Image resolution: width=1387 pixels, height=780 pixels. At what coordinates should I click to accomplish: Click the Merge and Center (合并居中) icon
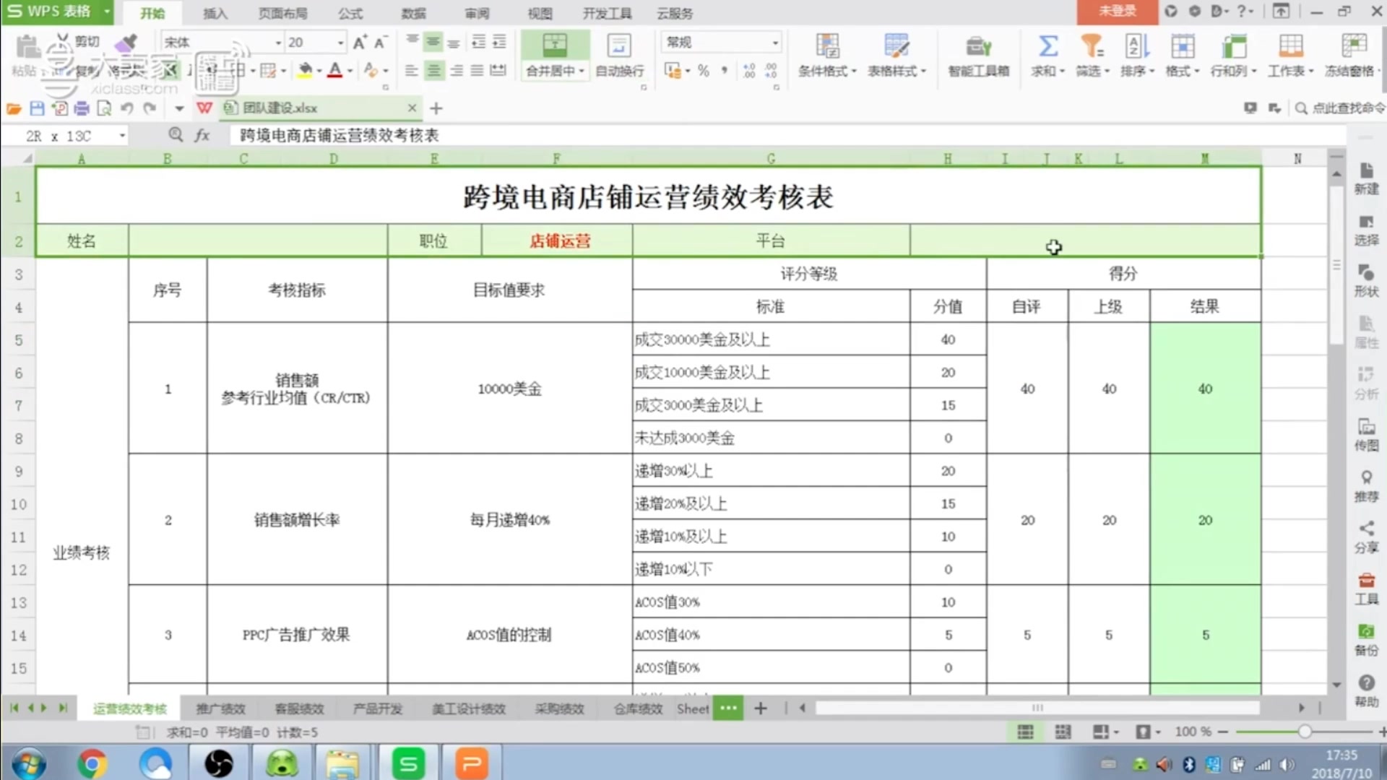pyautogui.click(x=555, y=45)
